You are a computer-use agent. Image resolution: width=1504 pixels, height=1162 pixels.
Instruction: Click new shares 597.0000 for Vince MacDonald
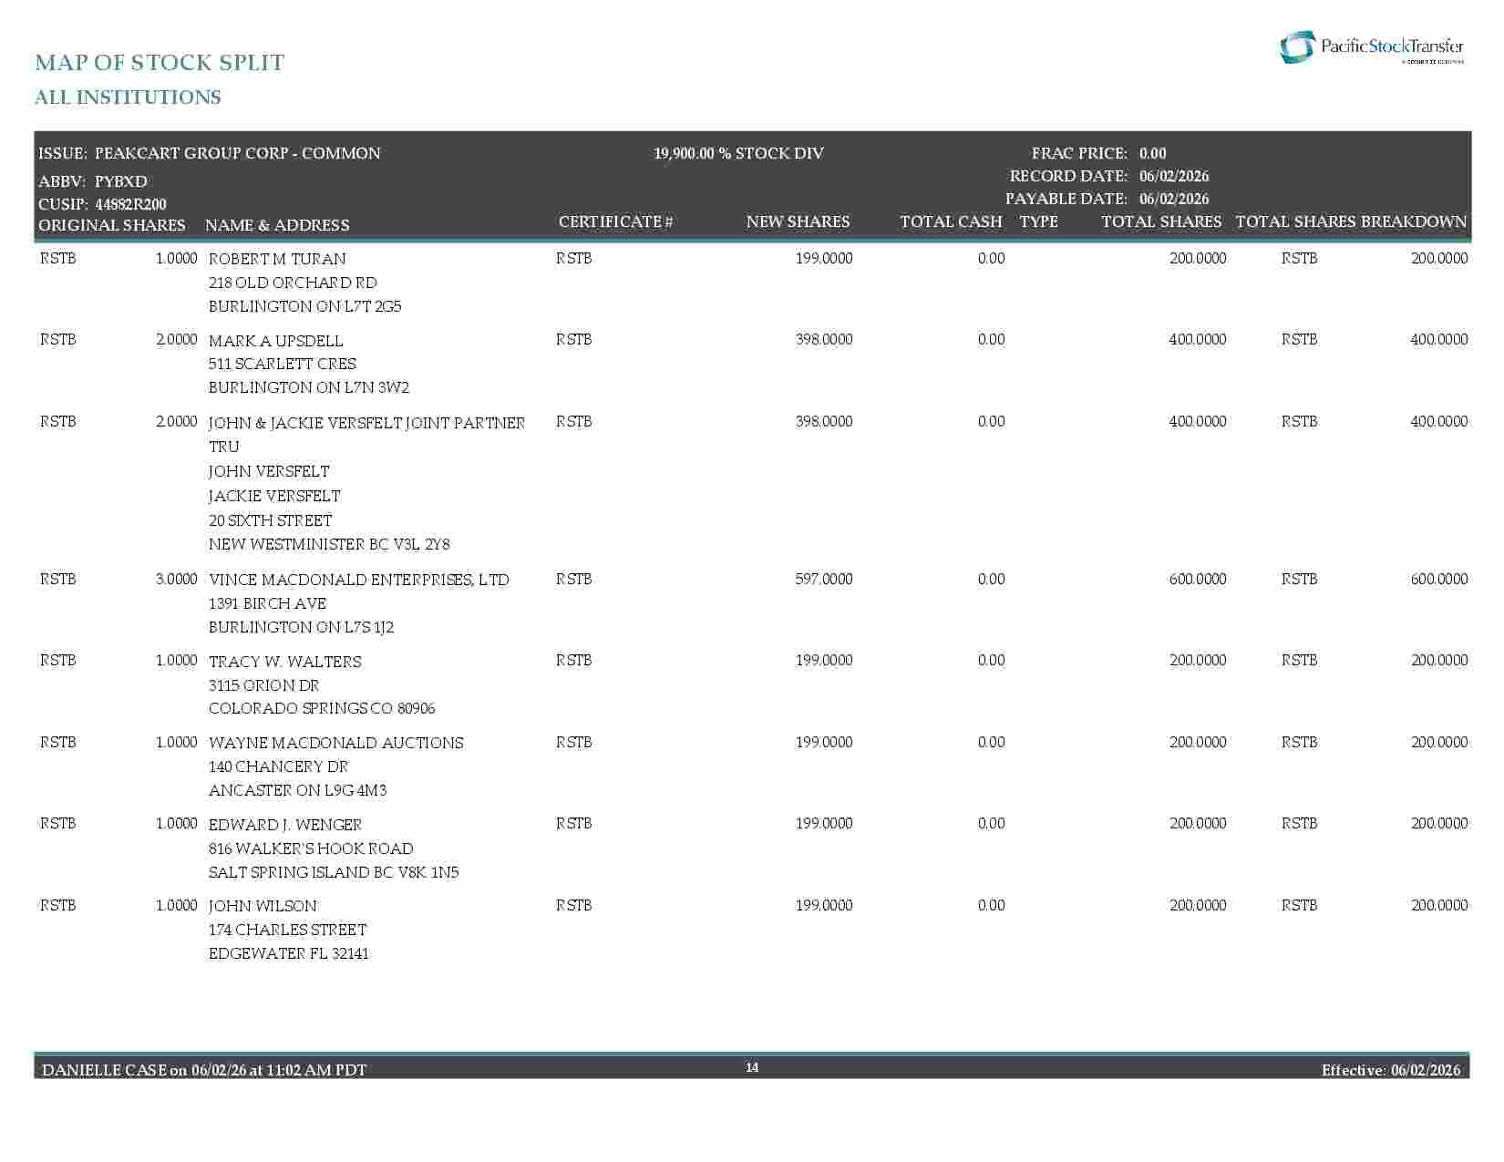824,579
